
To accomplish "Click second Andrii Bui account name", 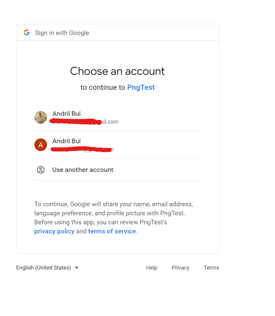I will pos(66,141).
